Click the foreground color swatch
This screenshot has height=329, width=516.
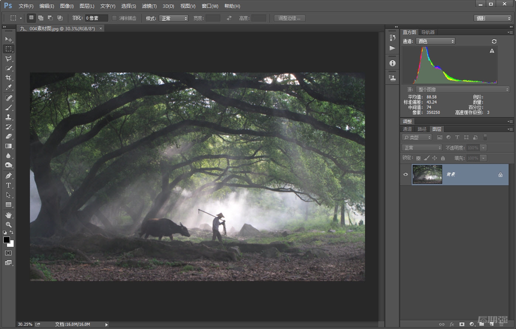pyautogui.click(x=7, y=240)
